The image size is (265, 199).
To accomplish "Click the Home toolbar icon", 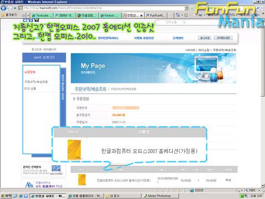I will tap(178, 15).
